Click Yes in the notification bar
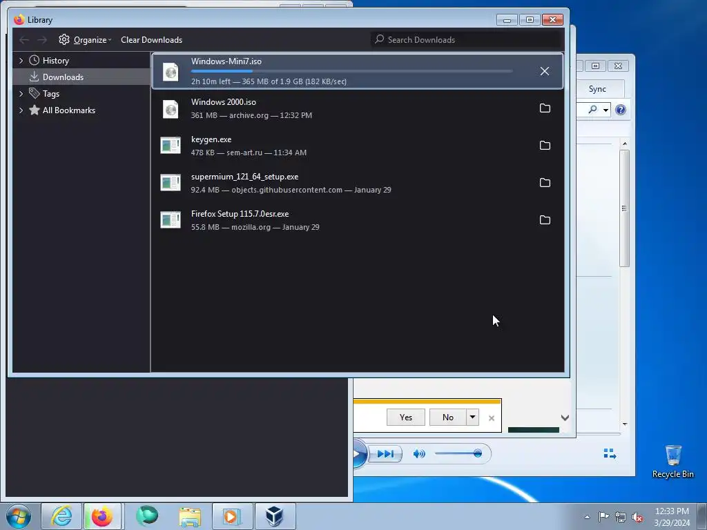Viewport: 707px width, 530px height. coord(406,418)
